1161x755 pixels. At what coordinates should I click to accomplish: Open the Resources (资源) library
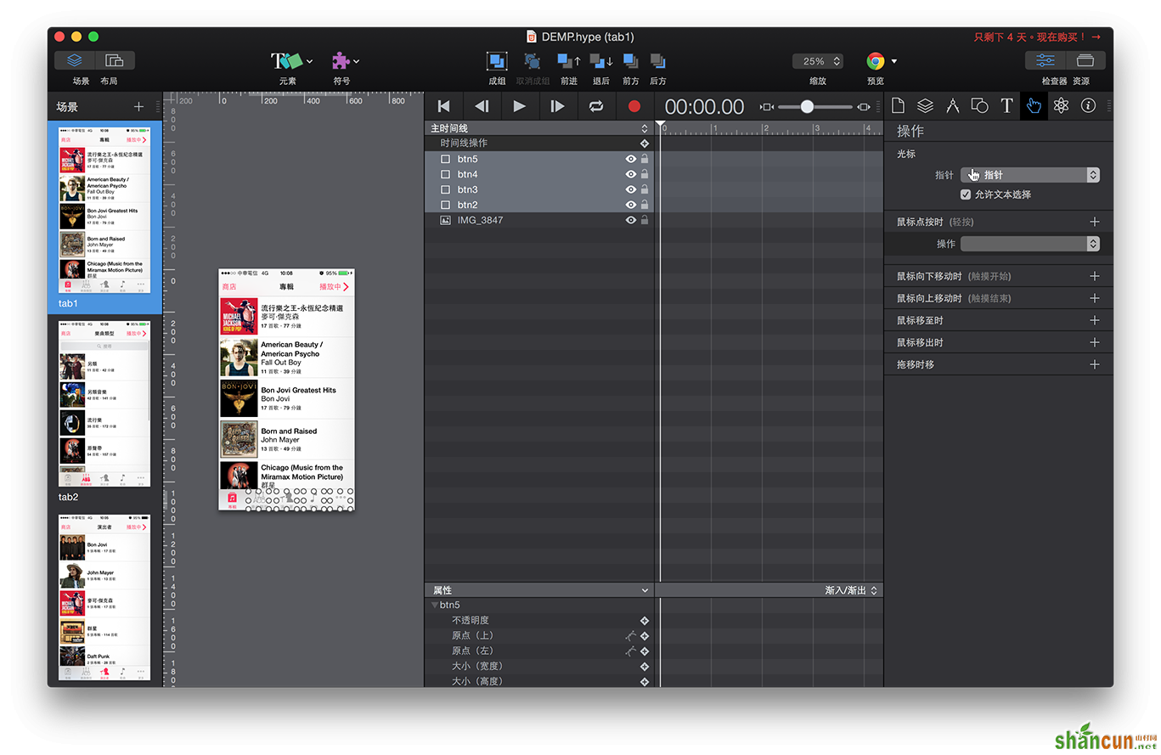1085,60
